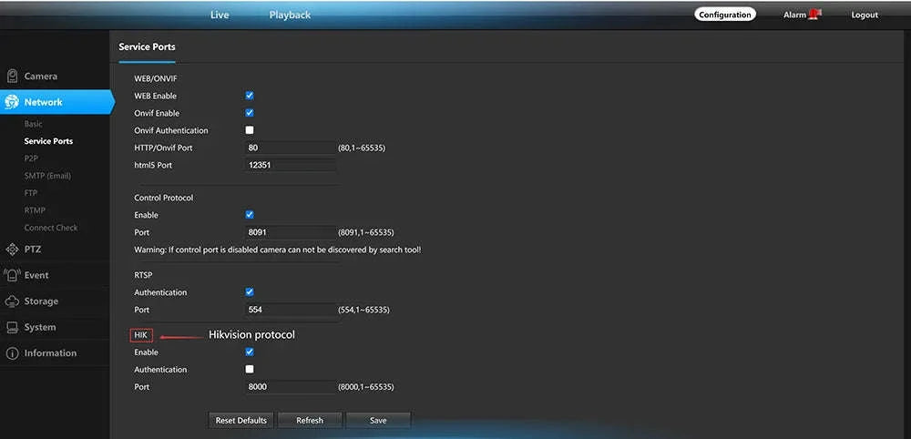This screenshot has height=439, width=911.
Task: Open the Live view tab
Action: pyautogui.click(x=220, y=15)
